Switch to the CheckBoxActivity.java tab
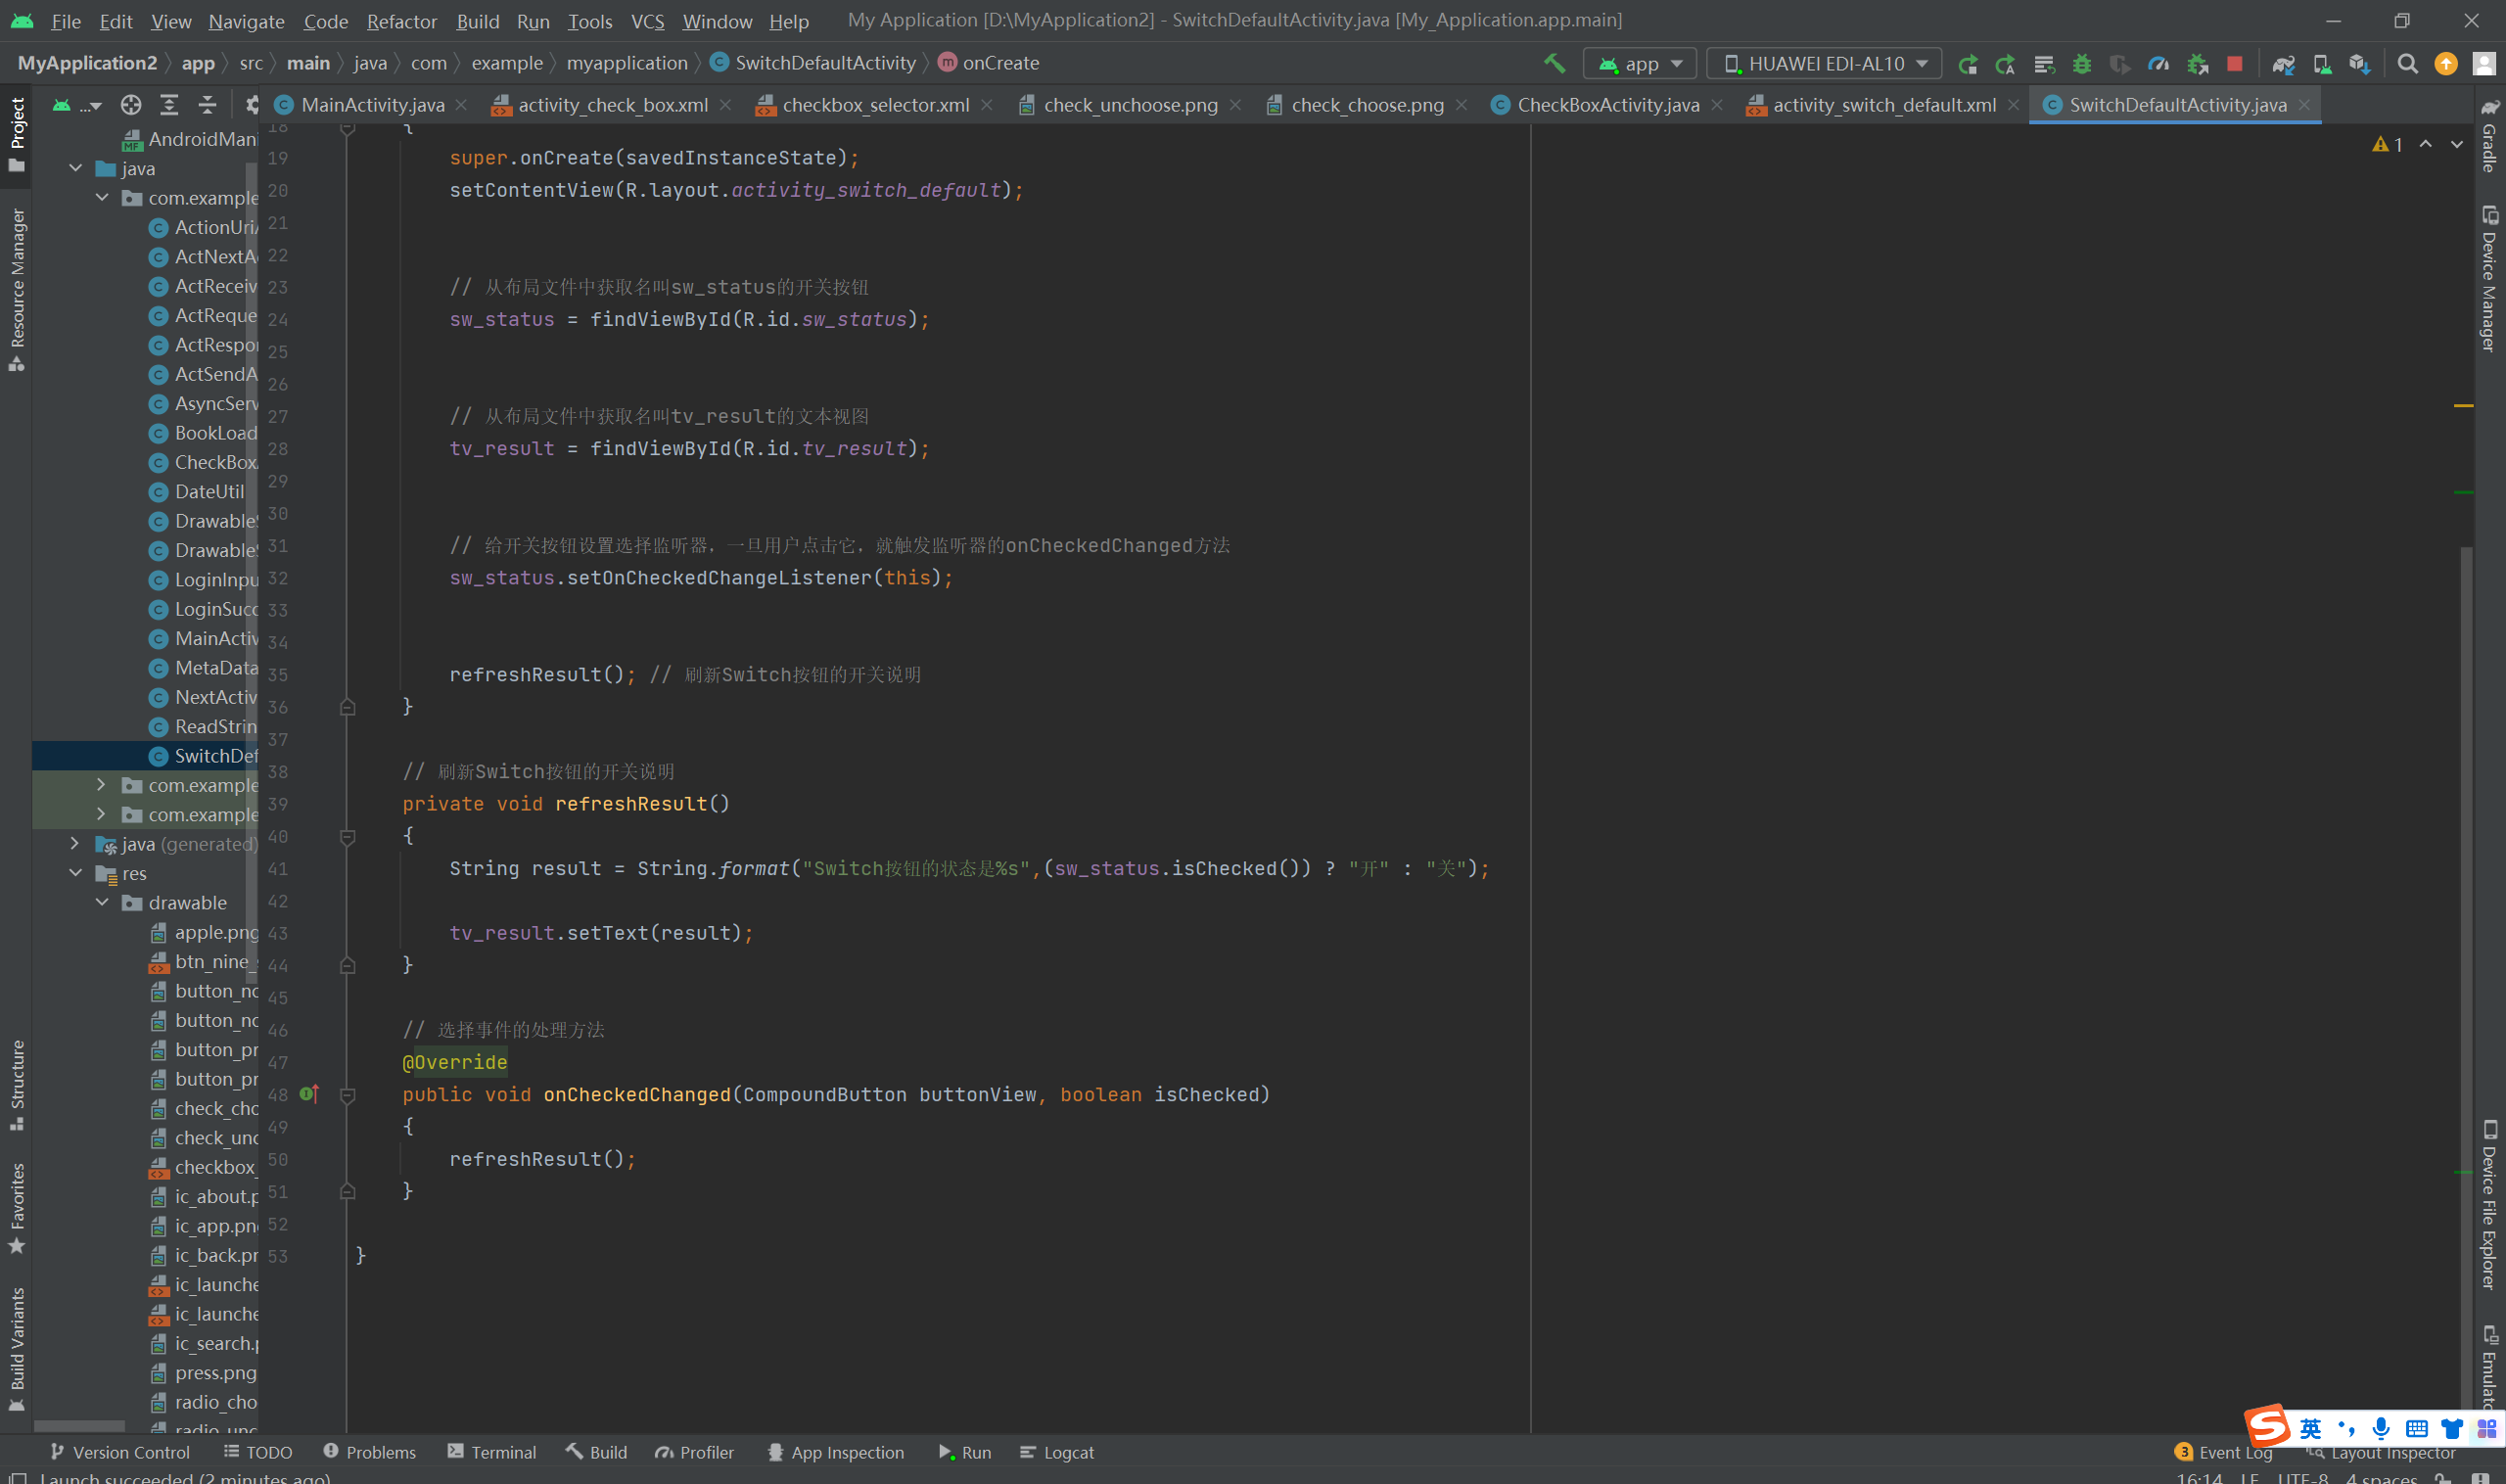This screenshot has height=1484, width=2506. pos(1607,104)
